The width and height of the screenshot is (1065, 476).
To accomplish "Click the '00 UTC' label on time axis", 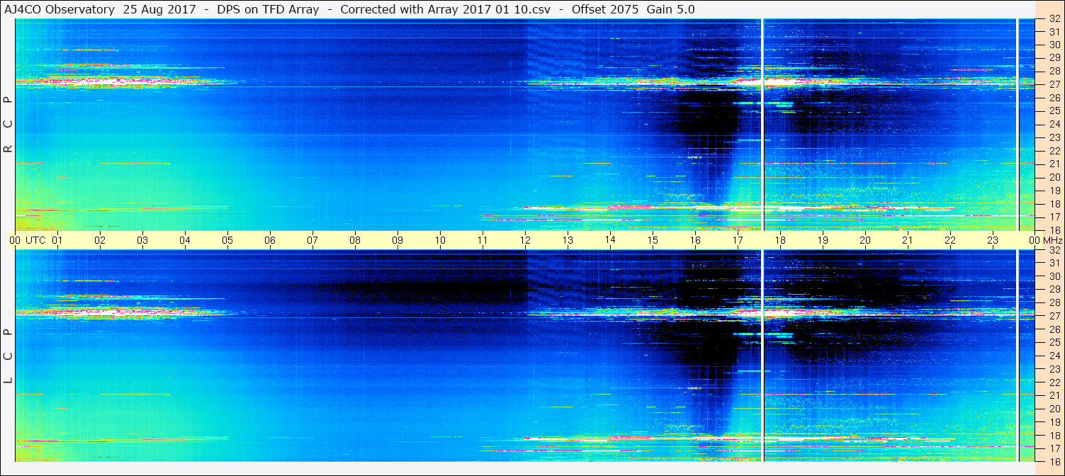I will [x=27, y=240].
